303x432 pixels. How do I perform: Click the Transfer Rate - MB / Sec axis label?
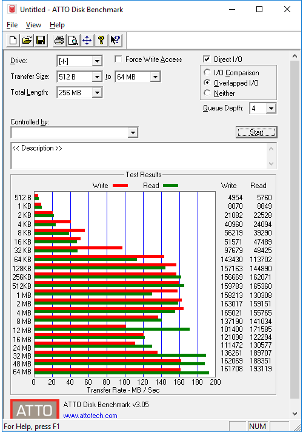click(x=123, y=390)
